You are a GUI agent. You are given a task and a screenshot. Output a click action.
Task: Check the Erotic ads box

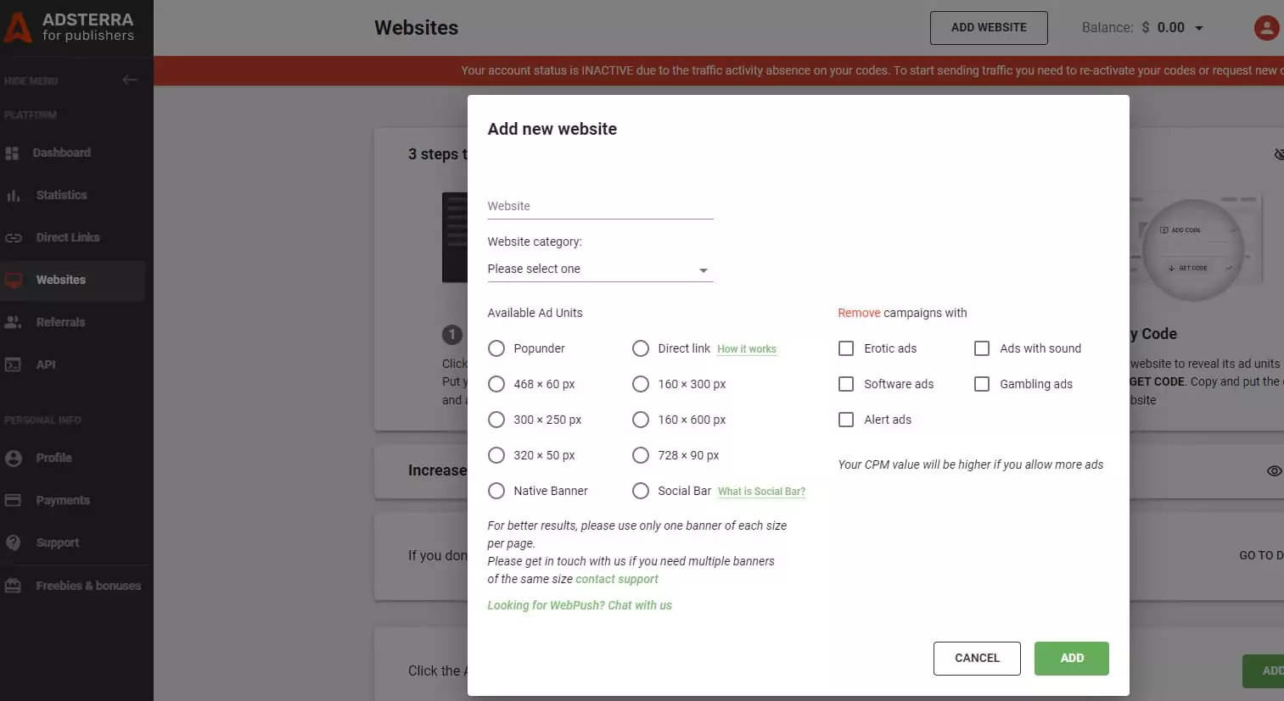pyautogui.click(x=846, y=348)
